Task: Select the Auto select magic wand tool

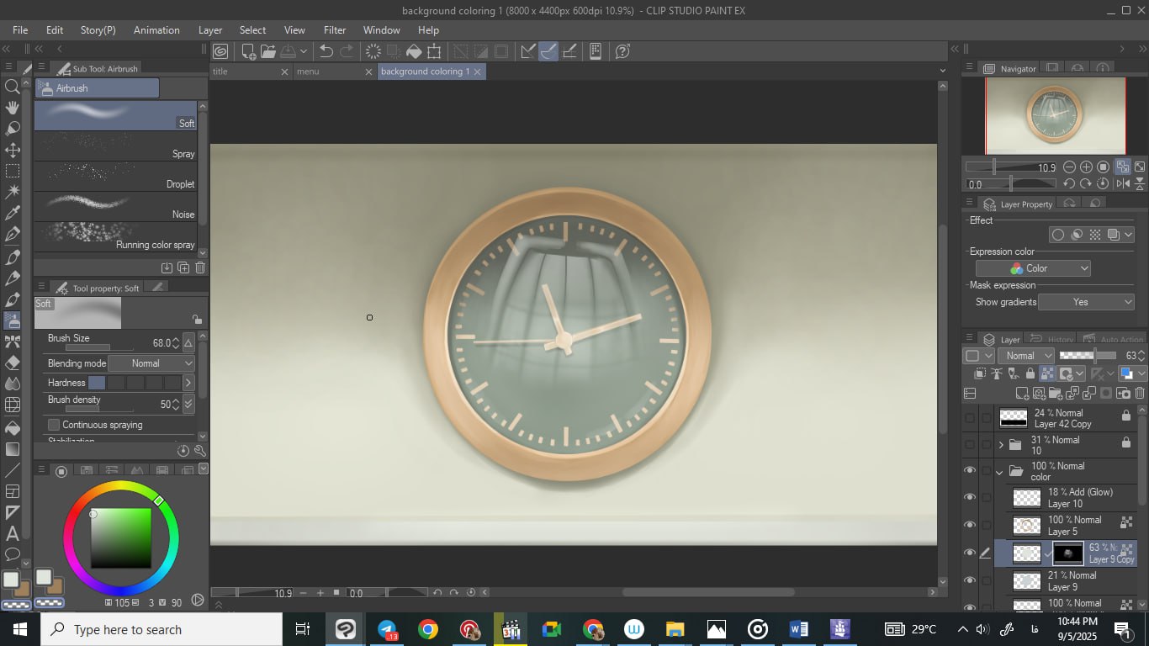Action: pos(13,192)
